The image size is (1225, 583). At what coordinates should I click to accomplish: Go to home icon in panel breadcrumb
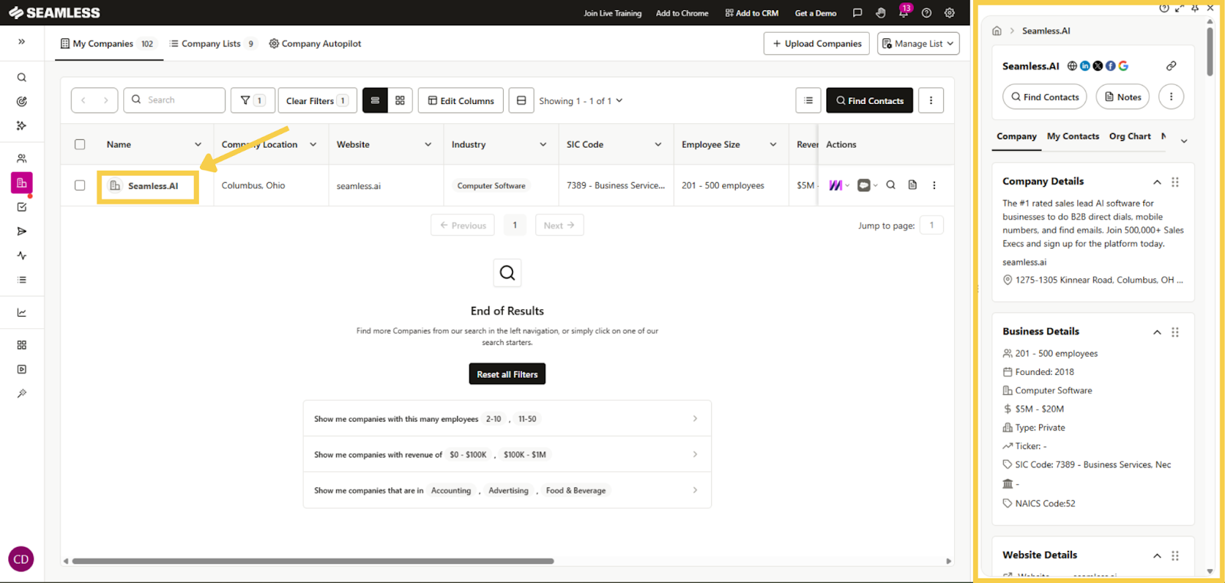click(x=997, y=31)
